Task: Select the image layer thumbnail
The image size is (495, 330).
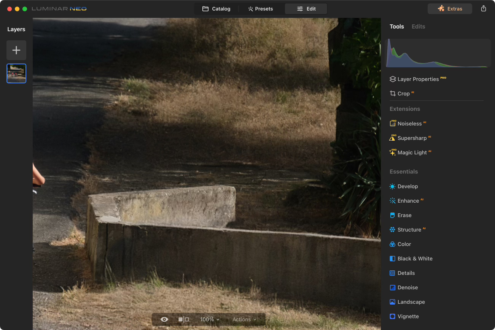Action: point(16,73)
